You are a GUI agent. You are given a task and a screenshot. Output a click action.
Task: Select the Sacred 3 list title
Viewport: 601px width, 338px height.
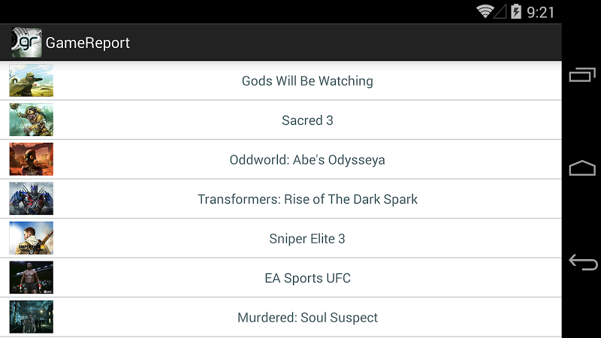tap(307, 120)
